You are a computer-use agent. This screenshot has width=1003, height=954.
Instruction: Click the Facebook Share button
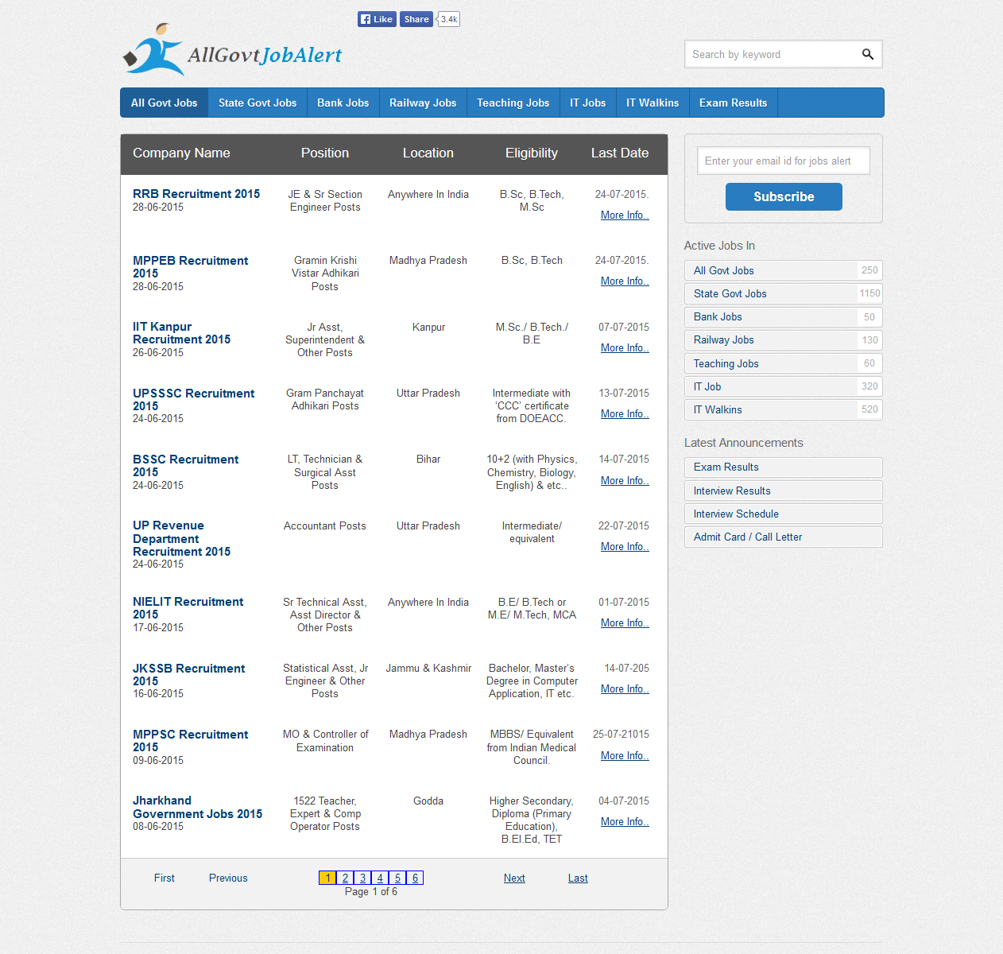416,19
